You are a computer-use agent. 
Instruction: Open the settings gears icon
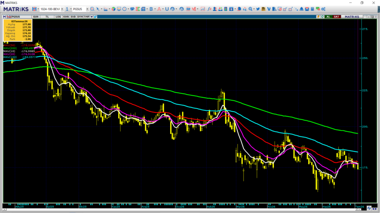pos(323,9)
